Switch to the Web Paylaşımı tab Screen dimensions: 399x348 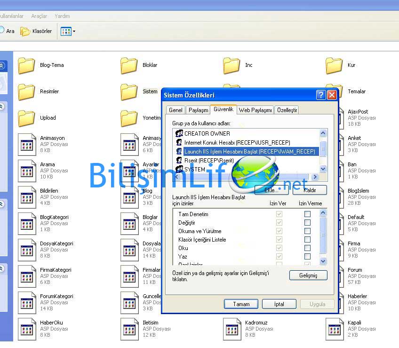click(255, 110)
